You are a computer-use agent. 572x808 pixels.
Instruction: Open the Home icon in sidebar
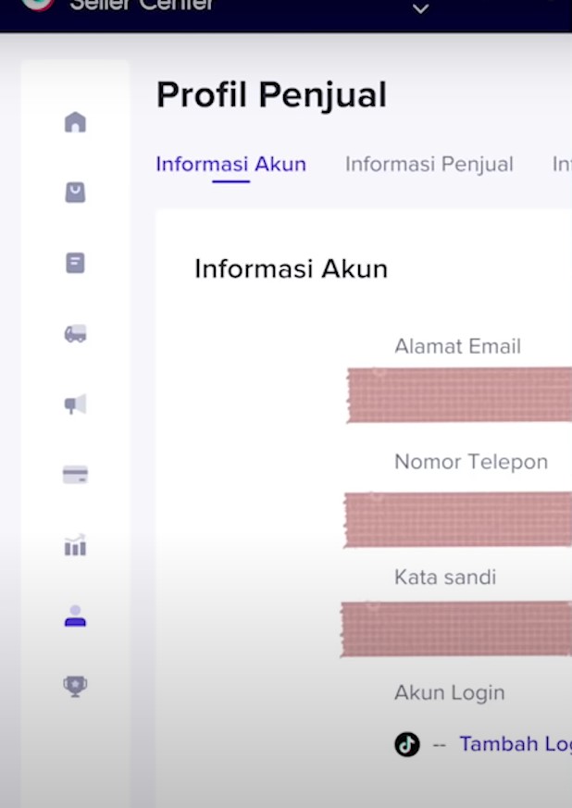(75, 122)
